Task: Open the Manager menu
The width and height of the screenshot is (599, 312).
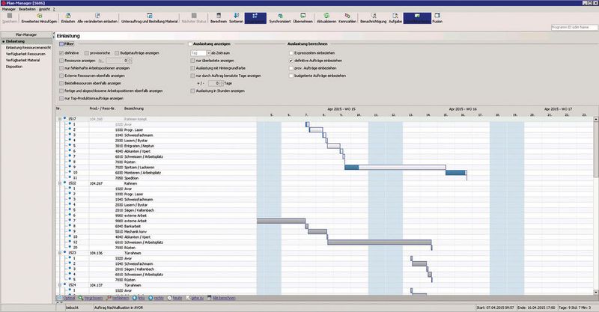Action: point(9,9)
